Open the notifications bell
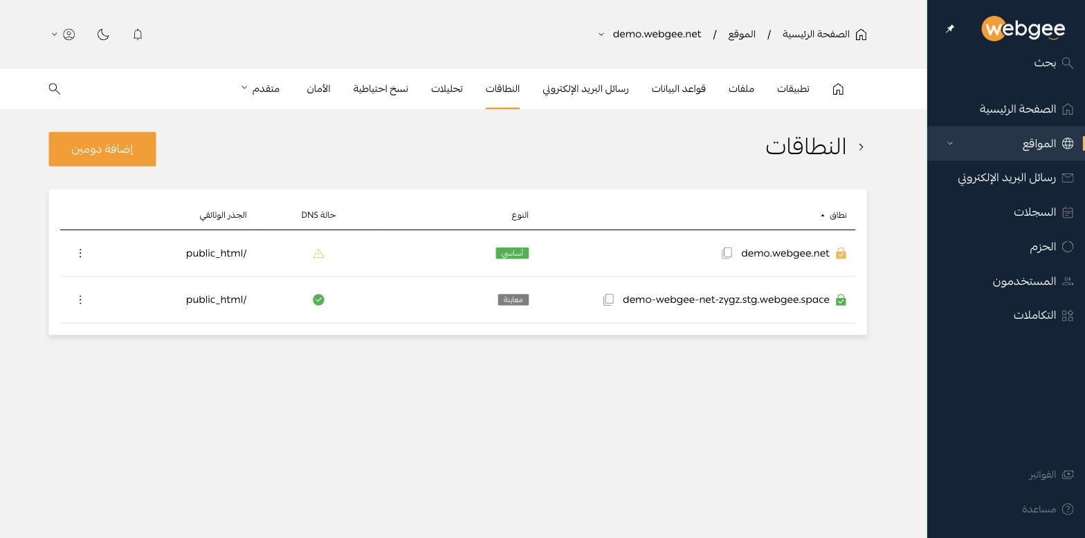 [x=138, y=34]
